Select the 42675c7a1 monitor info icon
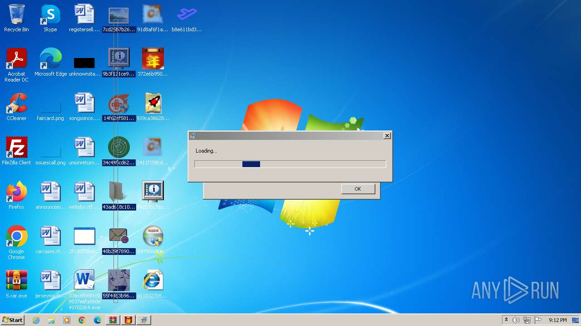Image resolution: width=581 pixels, height=326 pixels. [153, 196]
